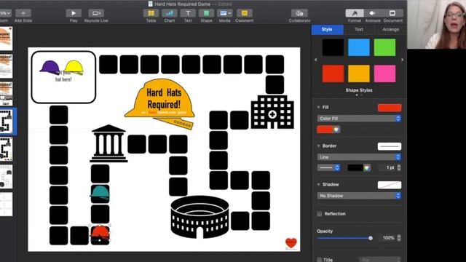Apply the green shape style
The height and width of the screenshot is (262, 466).
pyautogui.click(x=384, y=47)
